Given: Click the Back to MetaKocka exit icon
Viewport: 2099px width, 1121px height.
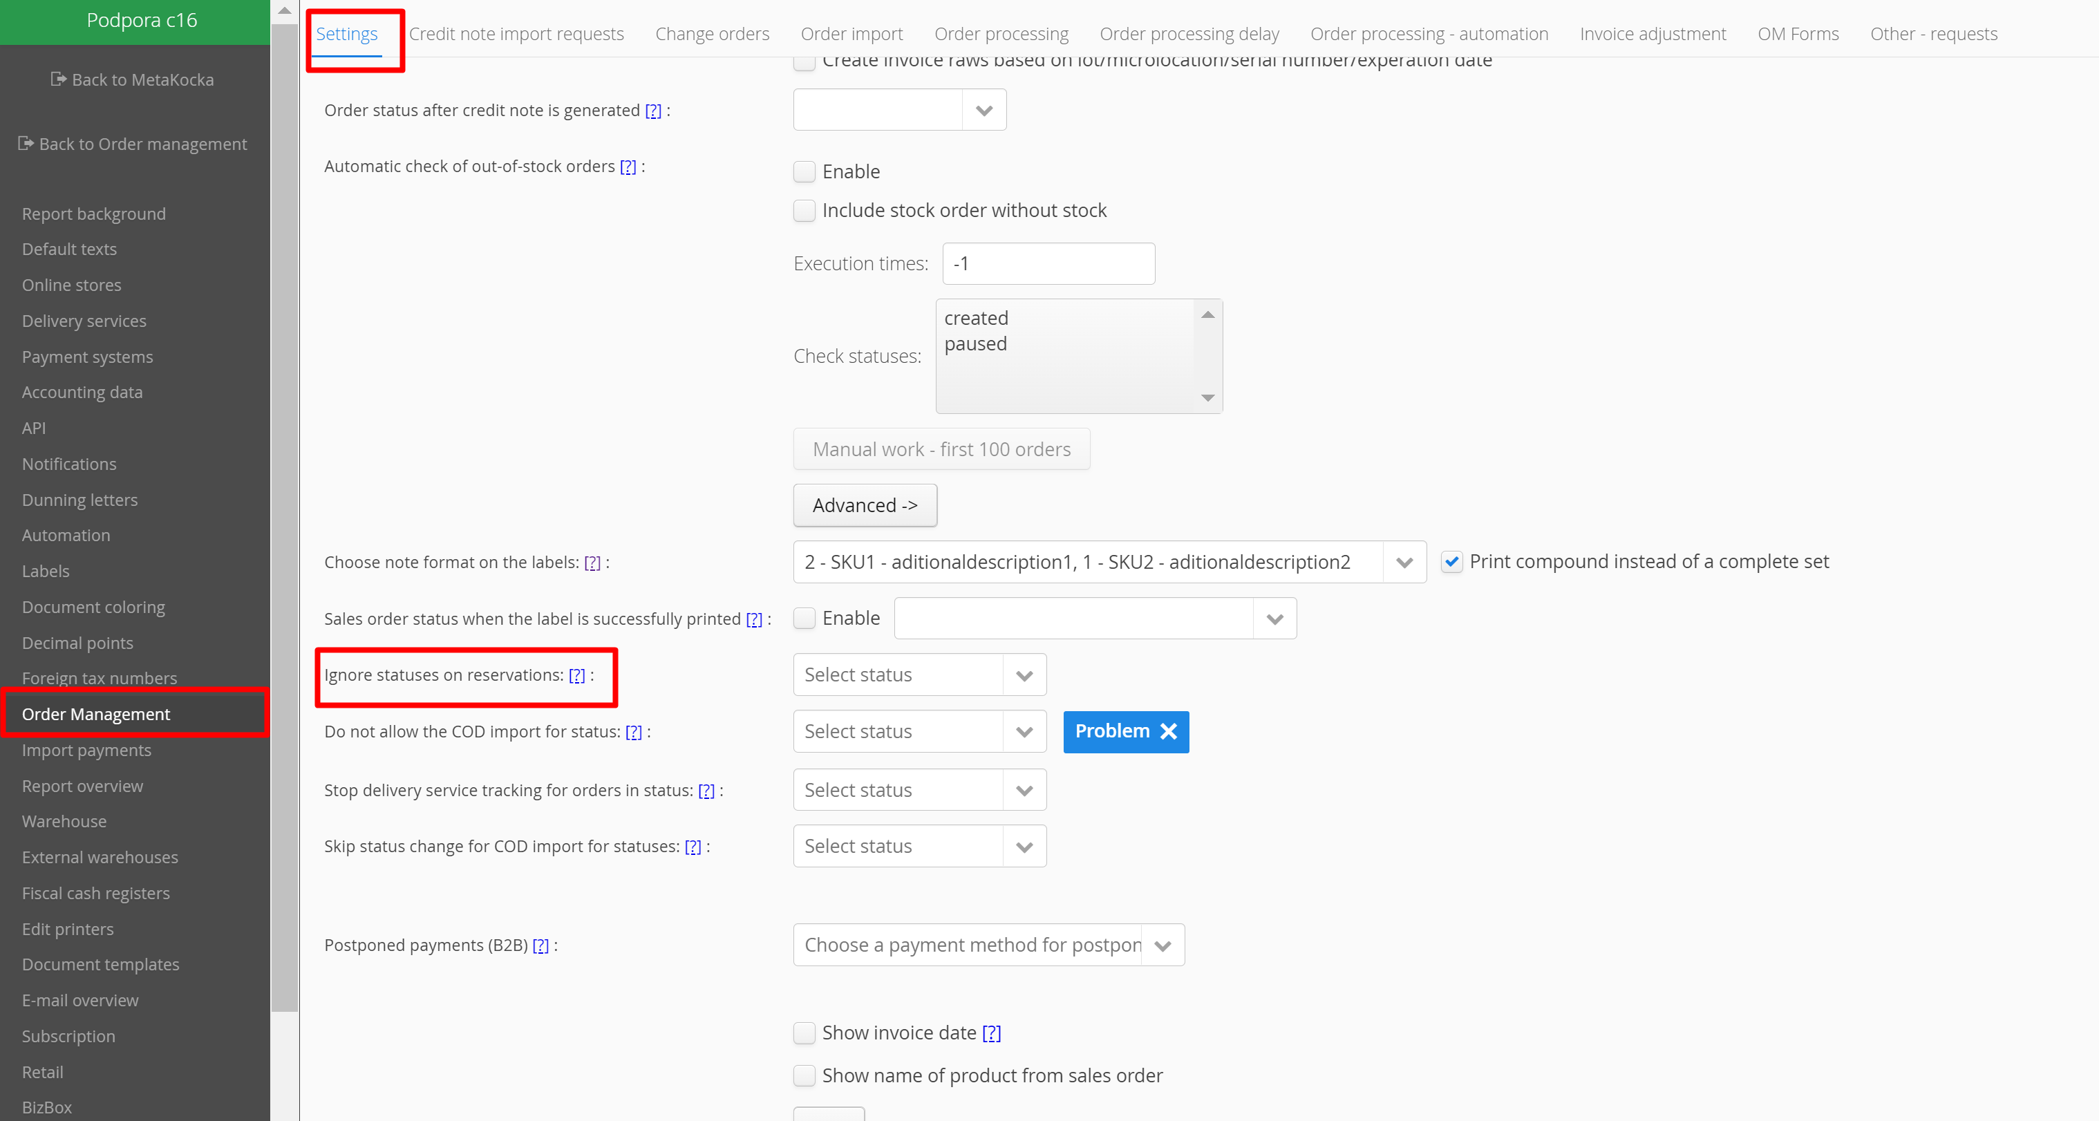Looking at the screenshot, I should [58, 79].
